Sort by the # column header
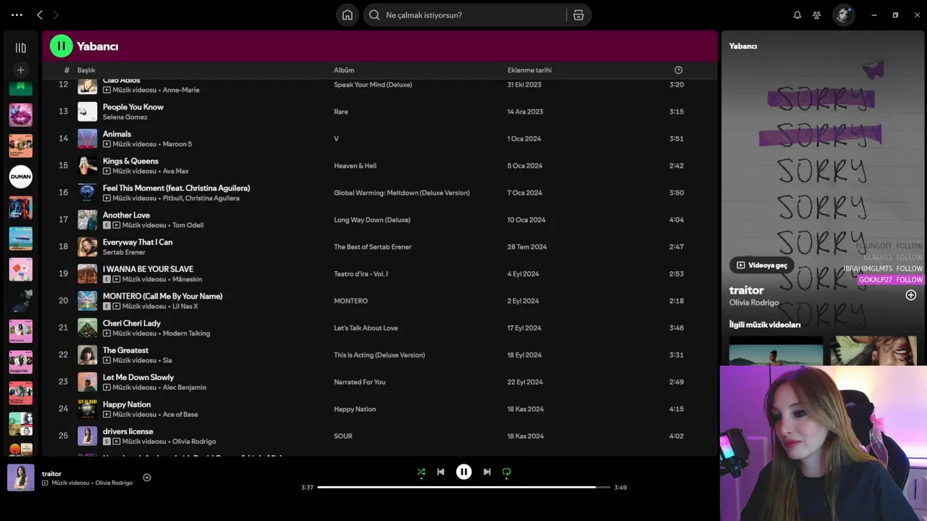 point(67,70)
